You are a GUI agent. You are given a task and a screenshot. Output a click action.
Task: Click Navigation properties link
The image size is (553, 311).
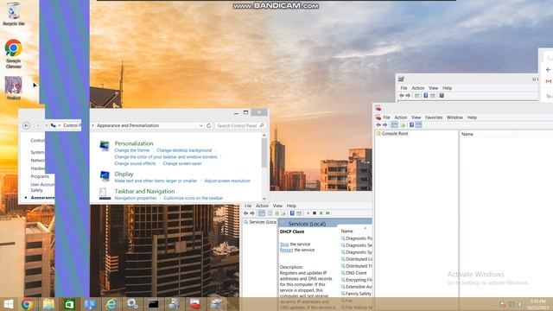(x=136, y=198)
